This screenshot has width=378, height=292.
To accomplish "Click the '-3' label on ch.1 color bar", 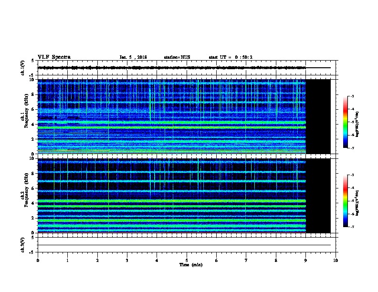I will point(352,96).
